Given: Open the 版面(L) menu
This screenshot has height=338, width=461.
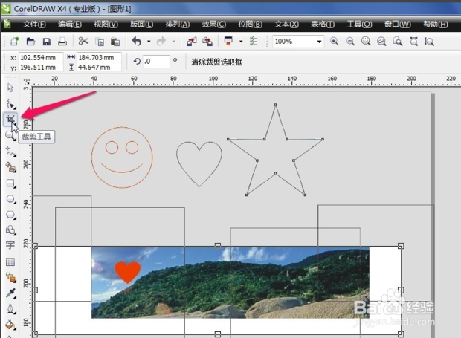Looking at the screenshot, I should 142,24.
